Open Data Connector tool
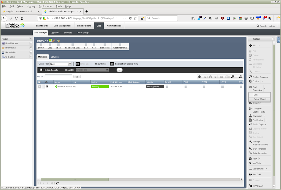The width and height of the screenshot is (281, 190). [x=258, y=153]
